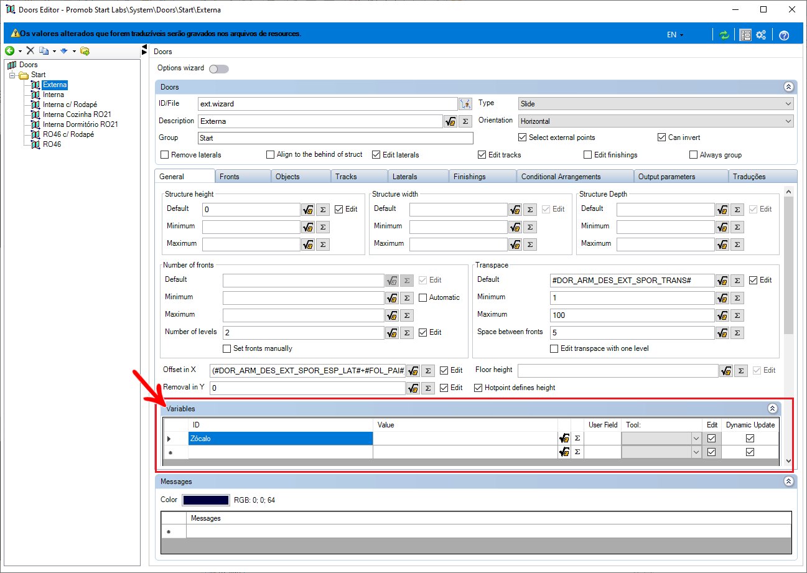807x573 pixels.
Task: Click the Zócalo ID cell in Variables
Action: click(x=281, y=439)
